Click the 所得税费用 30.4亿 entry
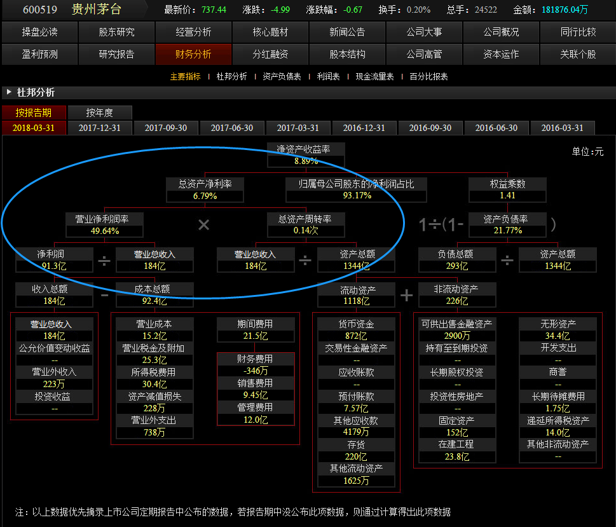 tap(154, 378)
